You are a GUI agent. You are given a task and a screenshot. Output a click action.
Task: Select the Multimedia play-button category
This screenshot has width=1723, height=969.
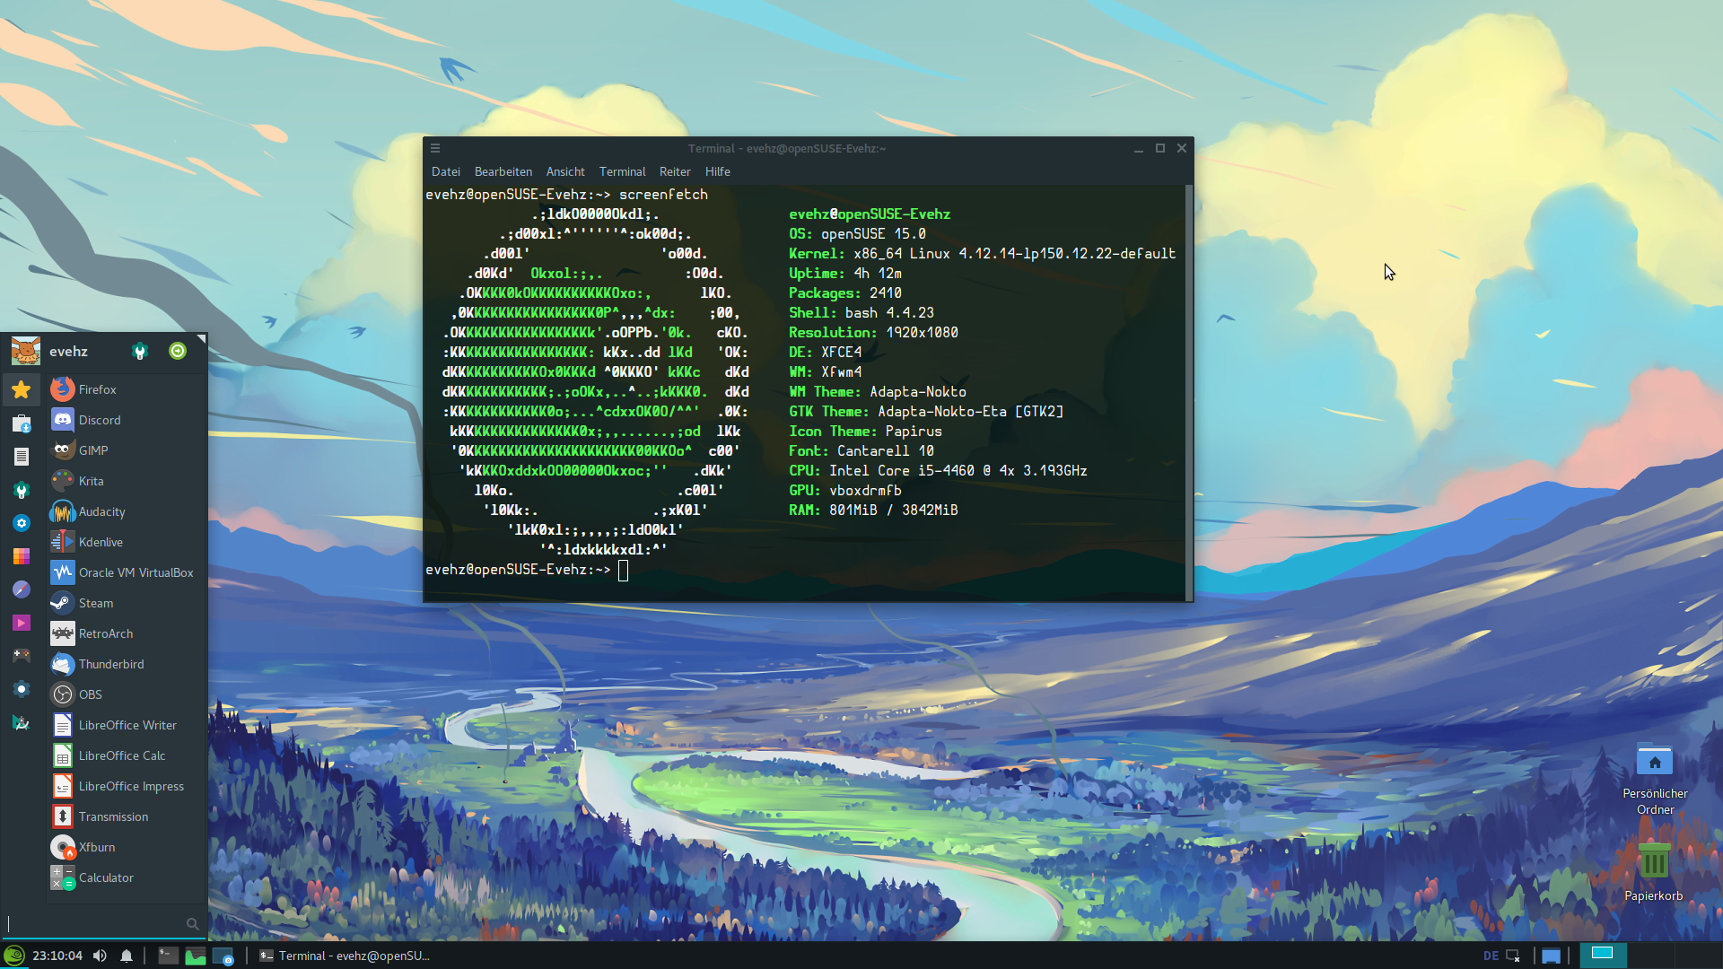click(22, 623)
